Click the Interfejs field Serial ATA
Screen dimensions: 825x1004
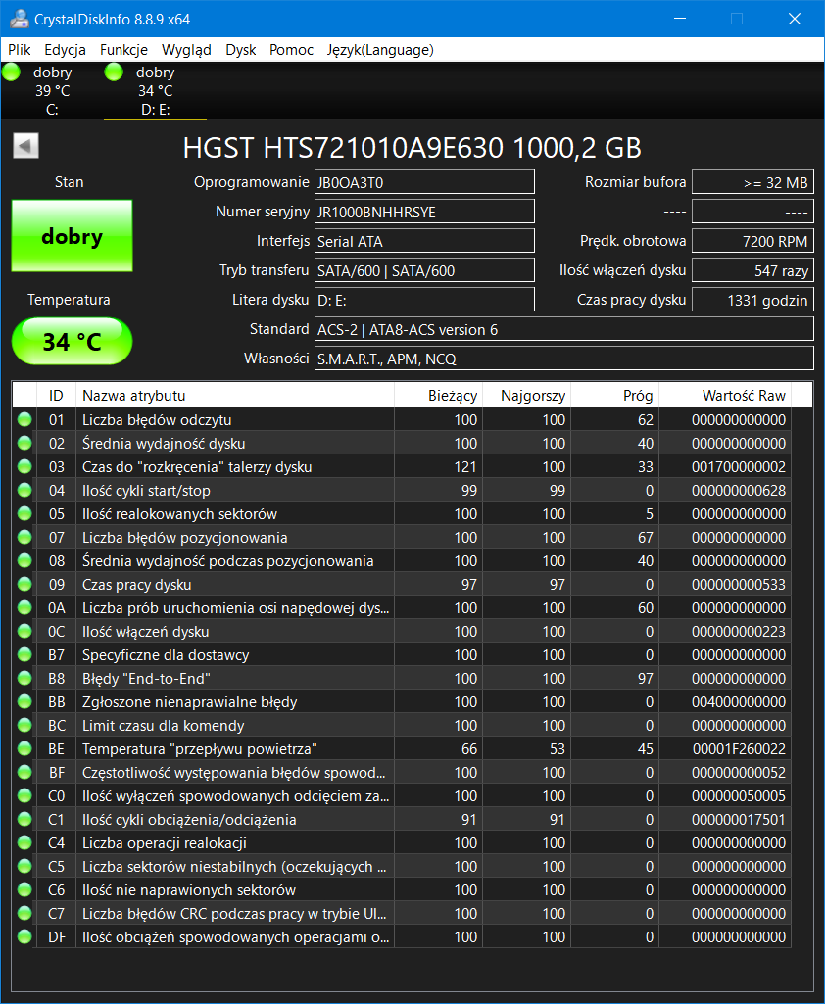(424, 241)
